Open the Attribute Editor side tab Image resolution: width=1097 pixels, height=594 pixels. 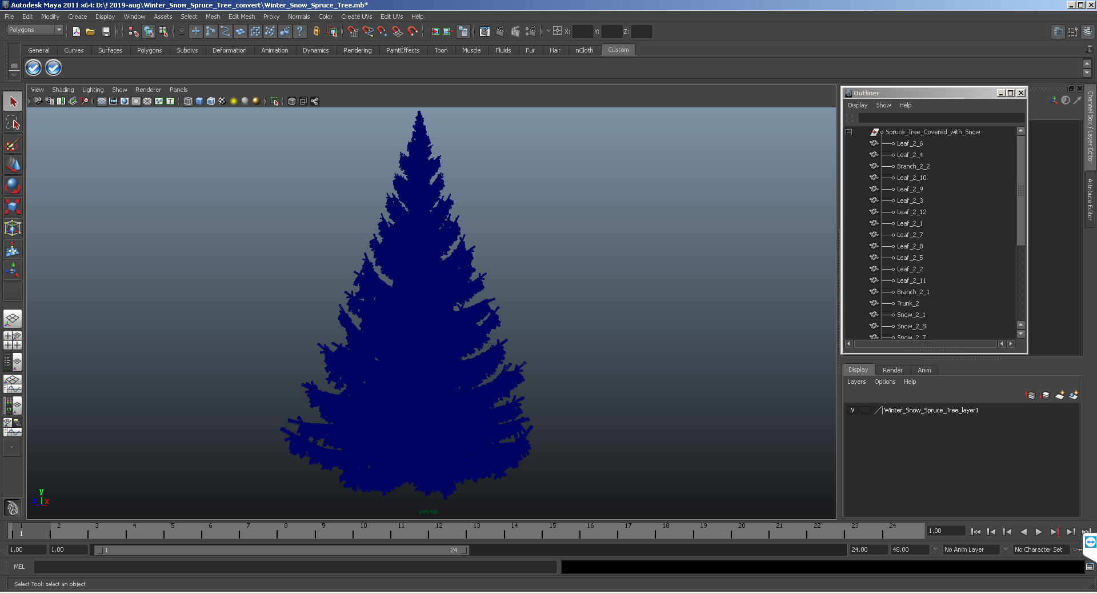click(1090, 199)
